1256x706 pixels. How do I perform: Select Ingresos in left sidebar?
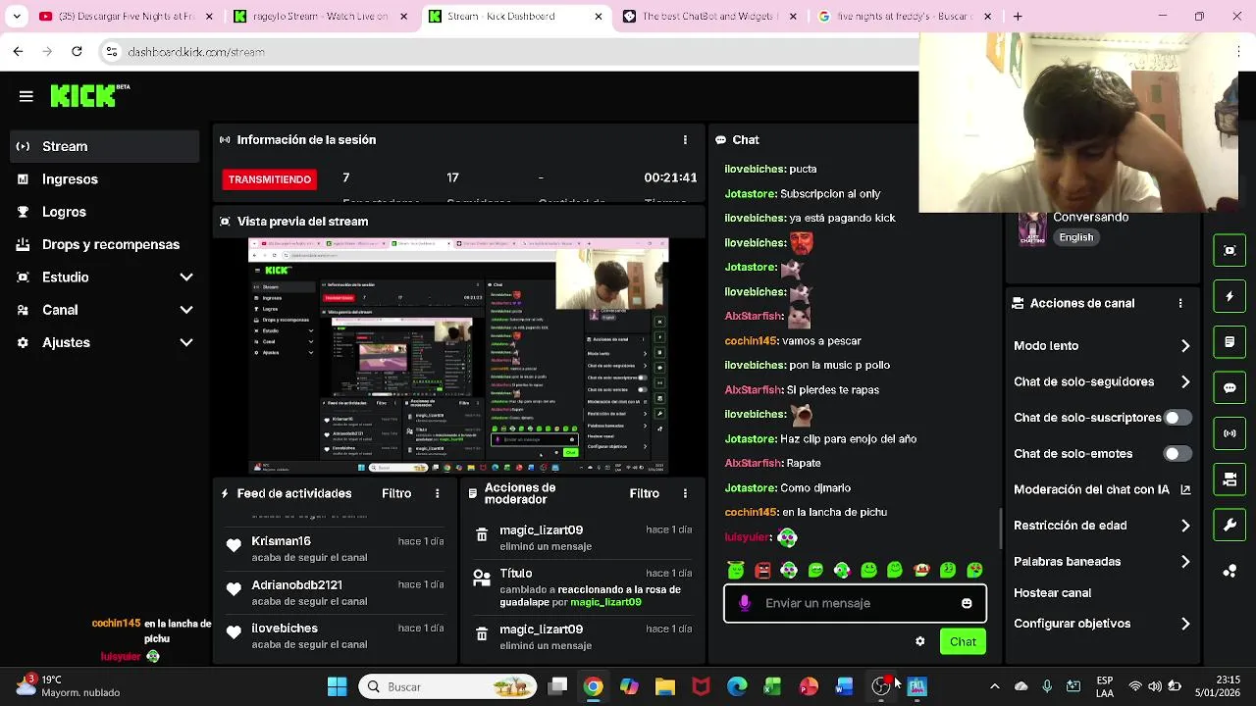[x=104, y=179]
